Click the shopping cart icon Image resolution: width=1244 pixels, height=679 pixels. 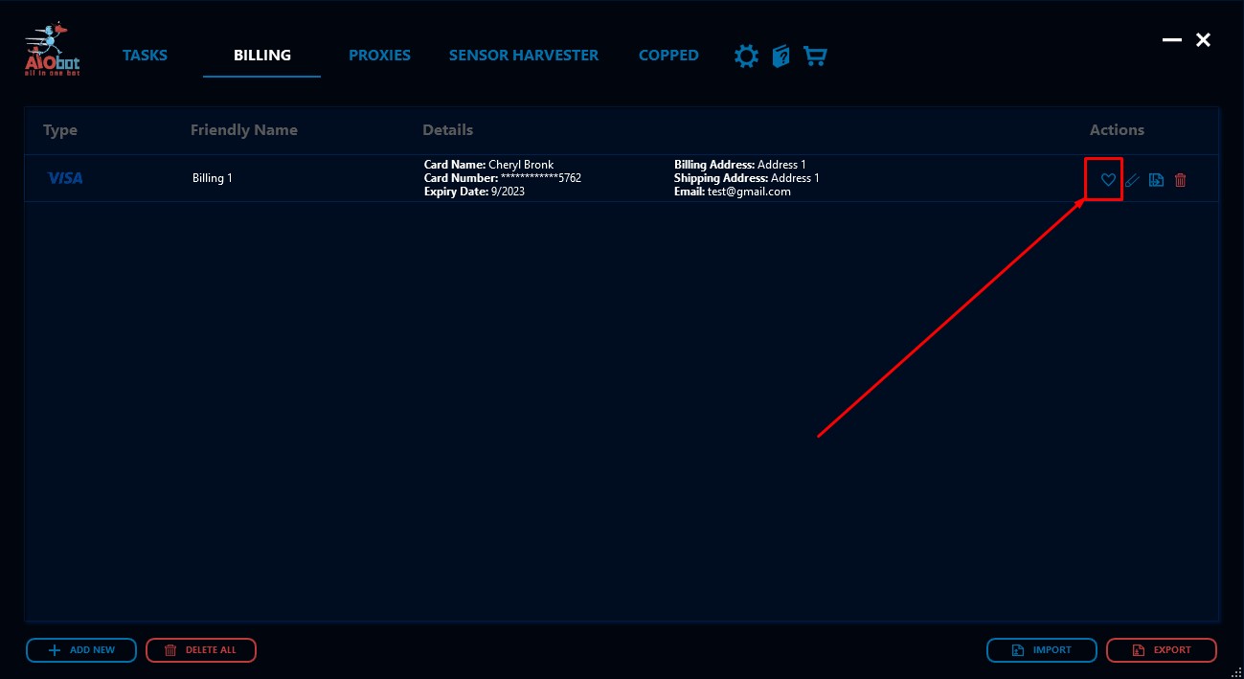coord(815,57)
